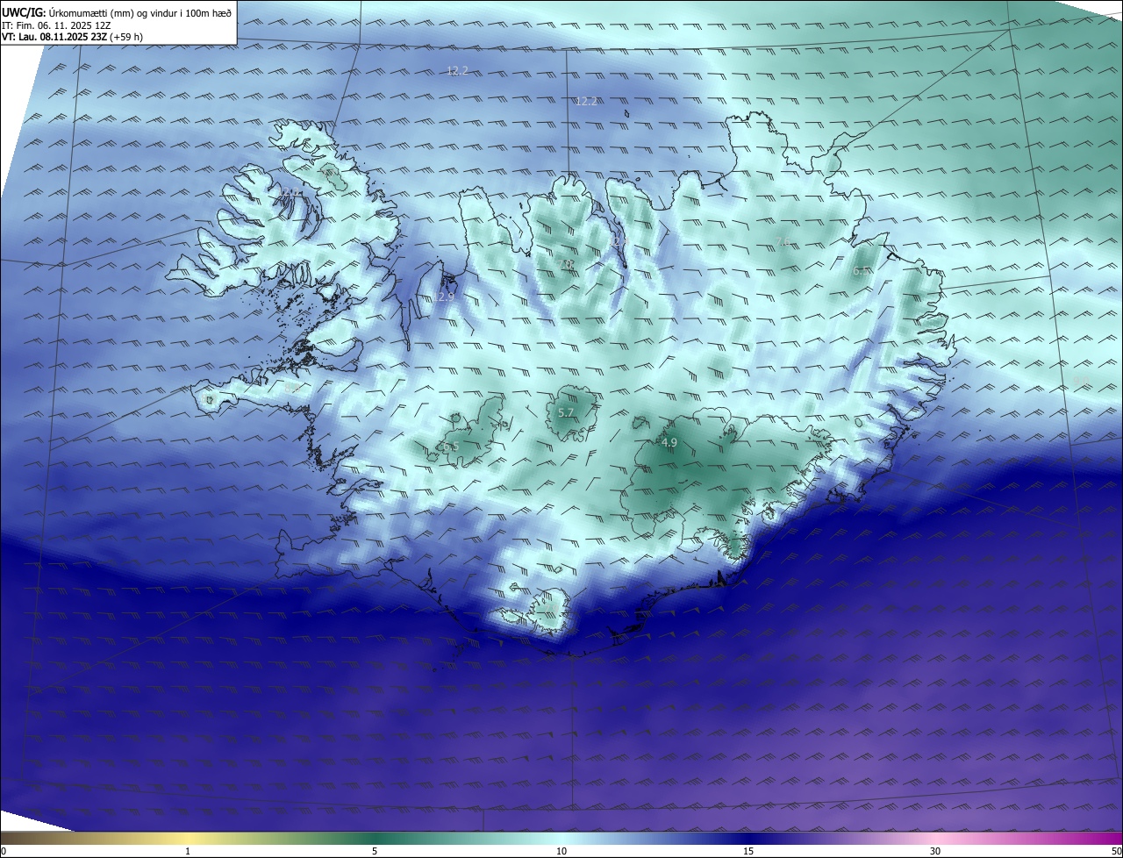Click the 30 tick label on color scale

935,851
